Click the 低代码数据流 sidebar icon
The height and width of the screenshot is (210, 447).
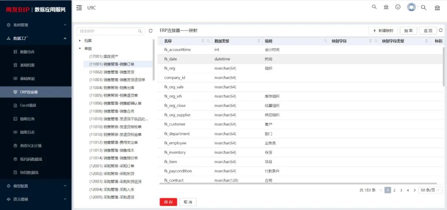(x=15, y=159)
